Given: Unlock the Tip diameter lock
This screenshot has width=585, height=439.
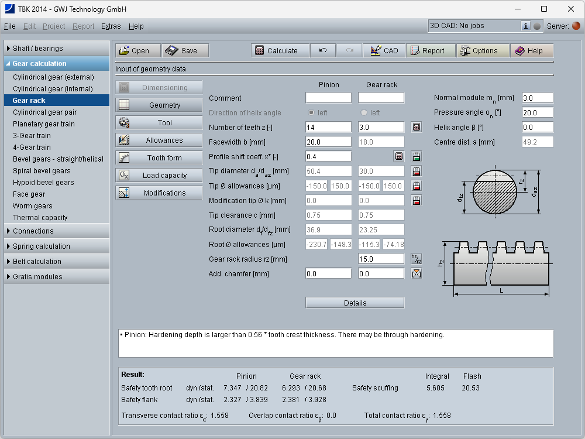Looking at the screenshot, I should (x=416, y=171).
